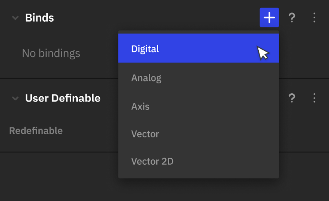Choose Analog bind type
The image size is (329, 201).
tap(198, 78)
